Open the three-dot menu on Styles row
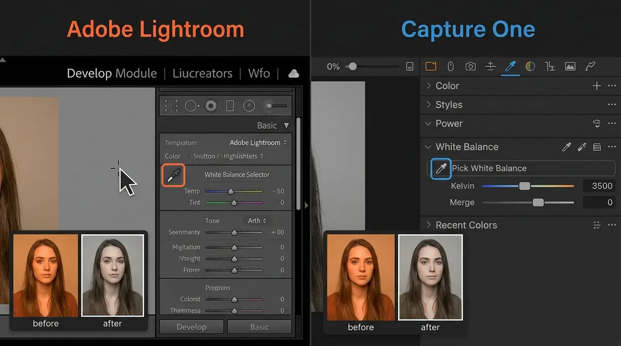This screenshot has width=621, height=346. pyautogui.click(x=612, y=105)
